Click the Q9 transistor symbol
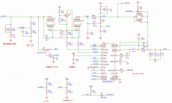The width and height of the screenshot is (172, 103). (67, 15)
